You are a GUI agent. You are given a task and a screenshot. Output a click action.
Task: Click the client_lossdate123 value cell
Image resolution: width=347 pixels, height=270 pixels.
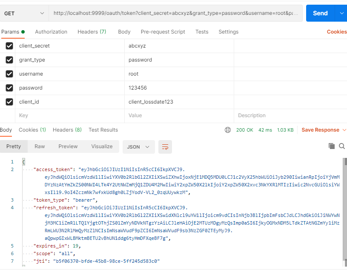click(179, 102)
